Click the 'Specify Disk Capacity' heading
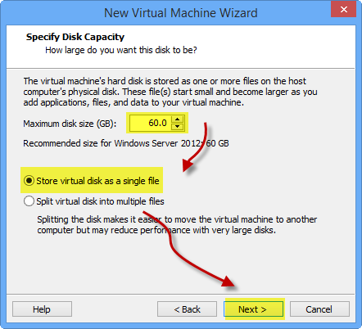362x329 pixels. [x=75, y=37]
